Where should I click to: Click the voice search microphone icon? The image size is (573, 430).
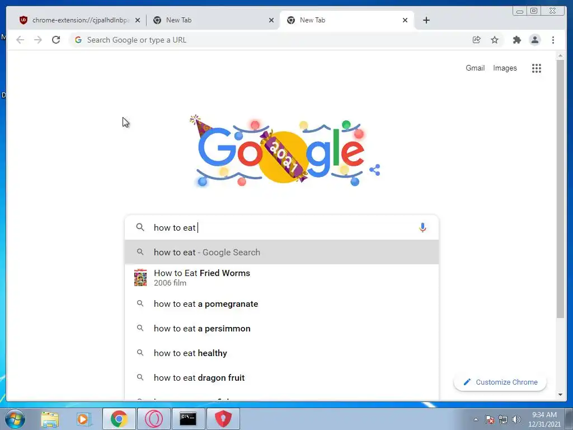tap(422, 227)
